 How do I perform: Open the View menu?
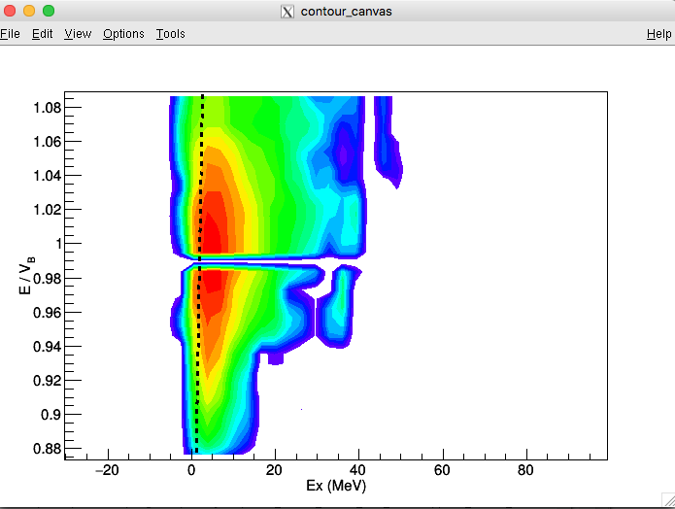click(x=78, y=34)
